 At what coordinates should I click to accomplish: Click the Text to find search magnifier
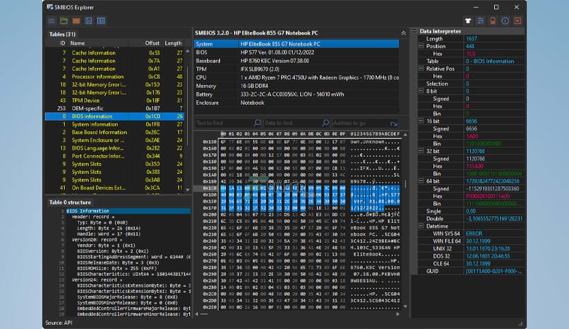[257, 123]
